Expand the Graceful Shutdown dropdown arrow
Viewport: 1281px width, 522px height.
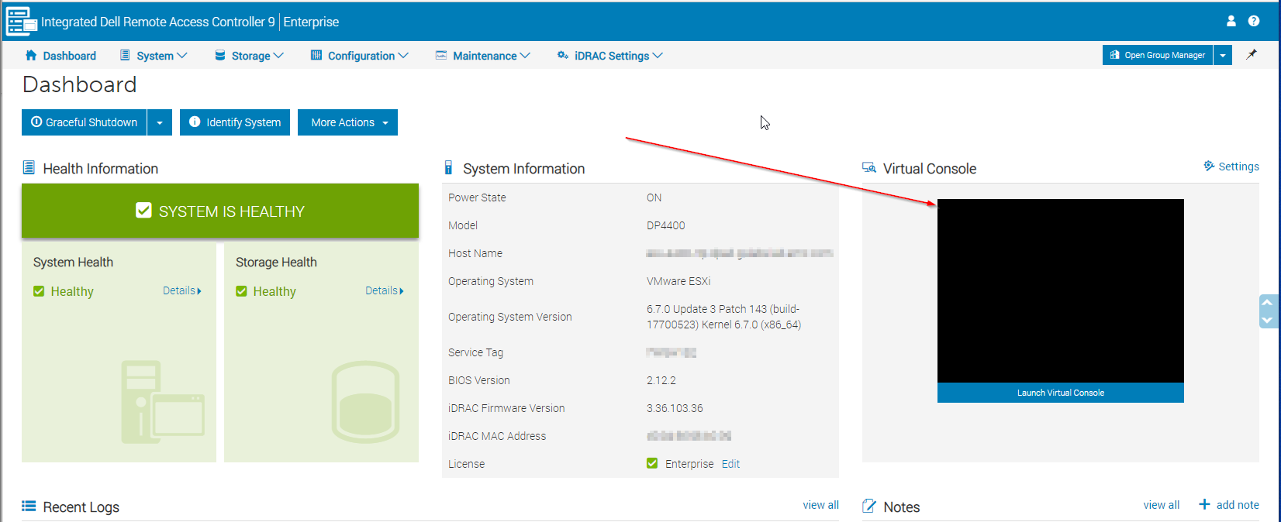tap(160, 122)
